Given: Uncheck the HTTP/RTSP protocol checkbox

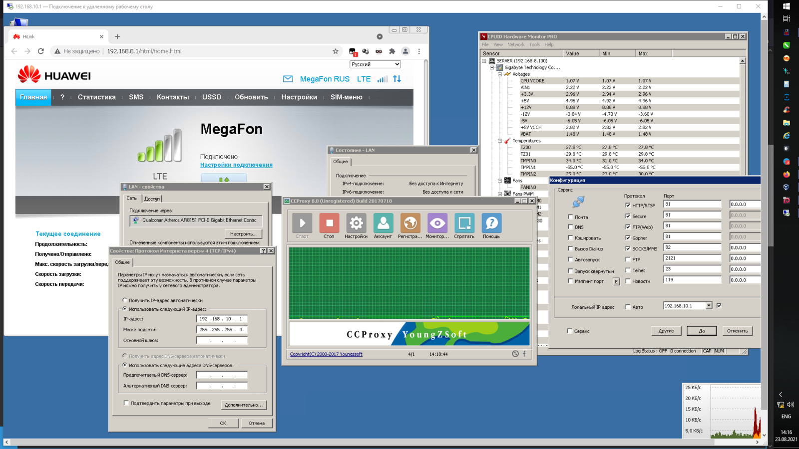Looking at the screenshot, I should [628, 205].
